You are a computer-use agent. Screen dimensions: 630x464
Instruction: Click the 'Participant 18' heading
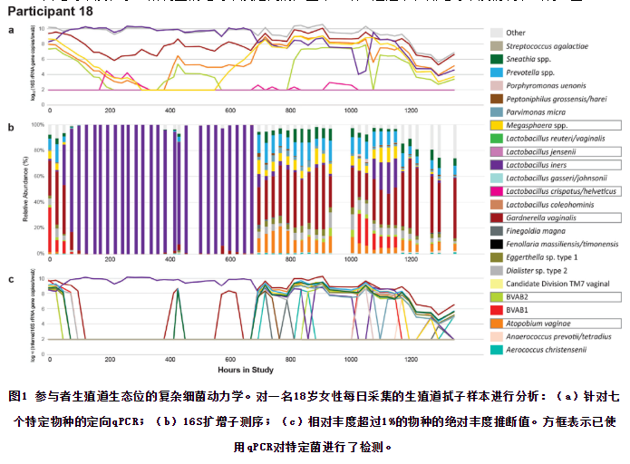[50, 11]
